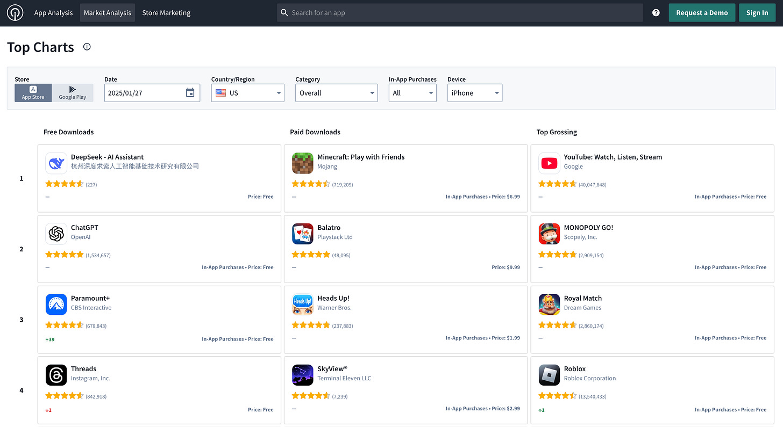Click the Threads app icon
Image resolution: width=783 pixels, height=427 pixels.
56,375
